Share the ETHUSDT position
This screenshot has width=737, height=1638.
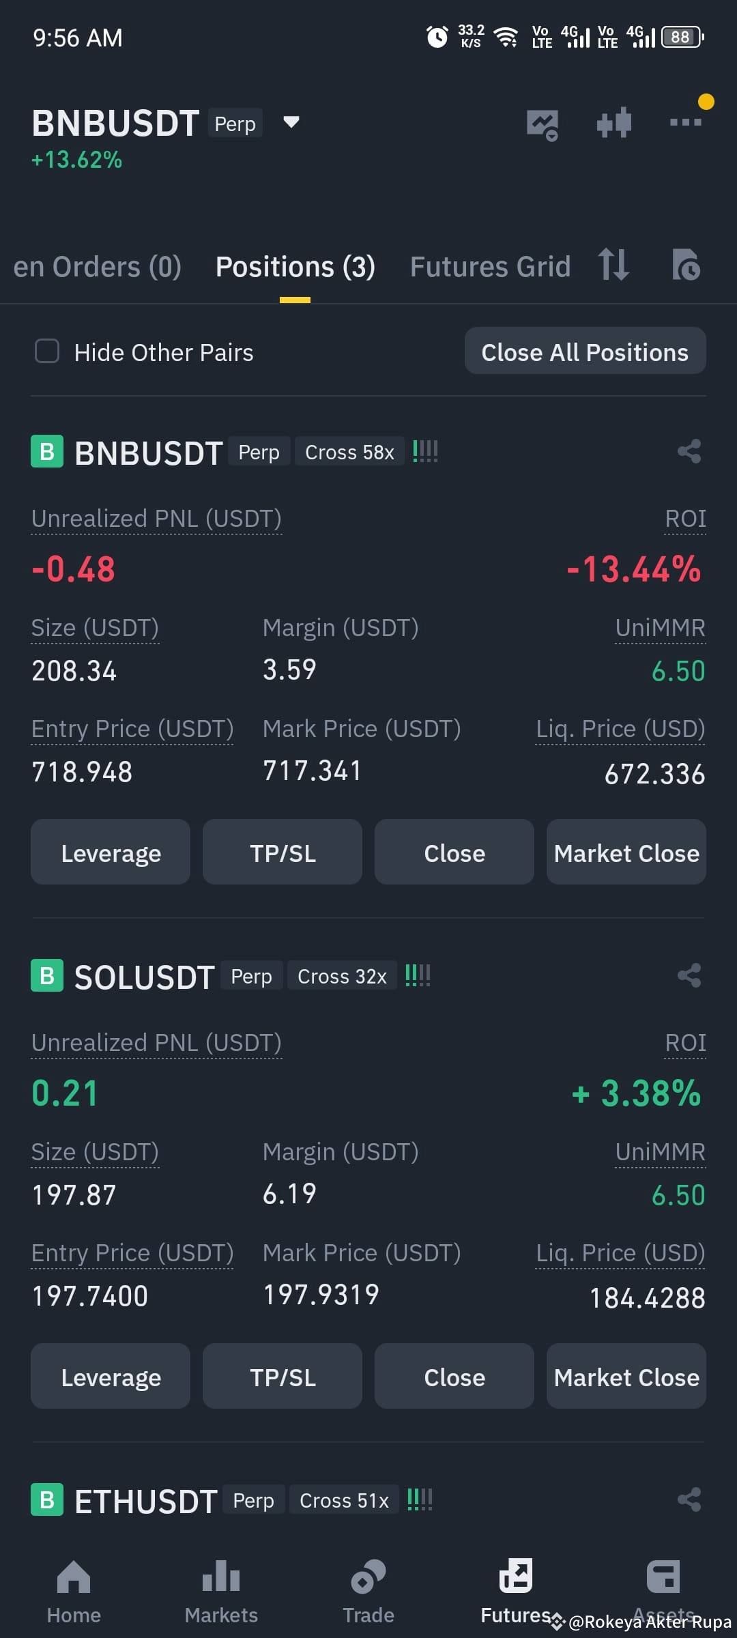tap(689, 1500)
